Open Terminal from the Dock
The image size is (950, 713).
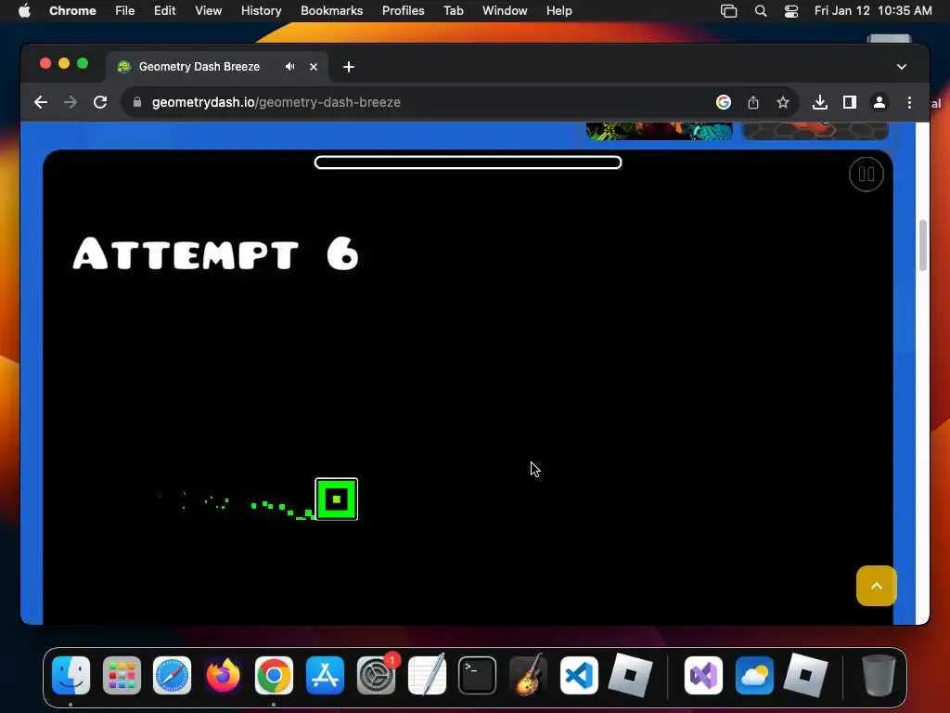click(478, 676)
